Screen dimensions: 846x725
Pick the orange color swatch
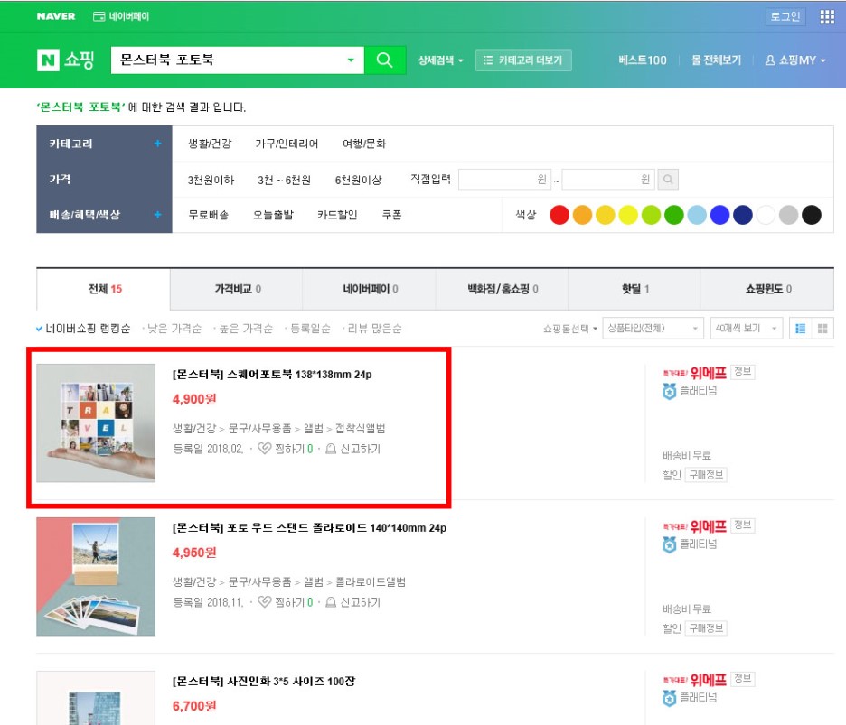coord(583,215)
